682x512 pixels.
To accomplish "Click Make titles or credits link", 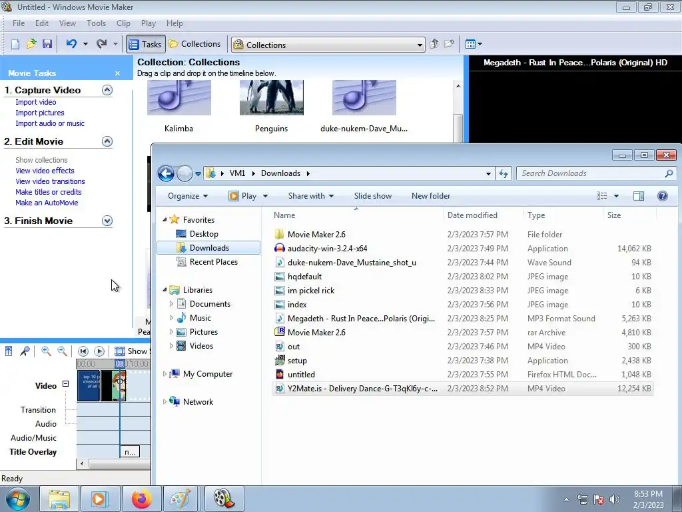I will coord(48,192).
